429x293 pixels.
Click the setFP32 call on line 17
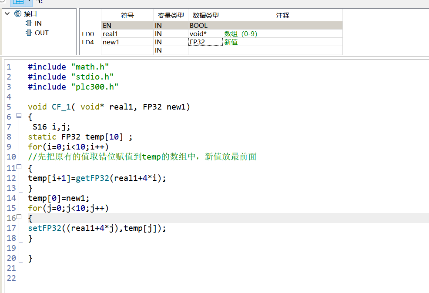click(44, 228)
